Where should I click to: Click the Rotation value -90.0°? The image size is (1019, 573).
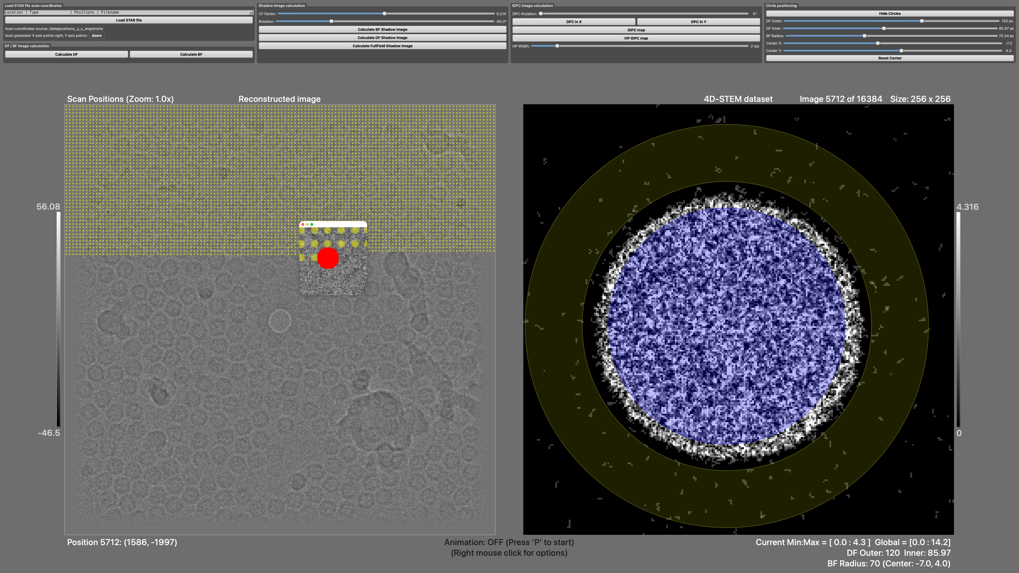500,21
